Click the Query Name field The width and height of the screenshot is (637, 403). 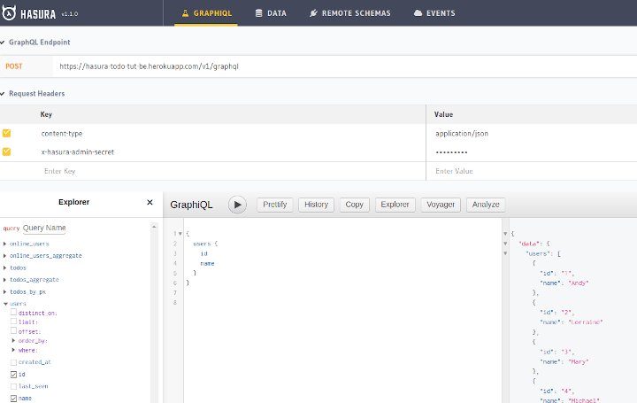coord(44,229)
